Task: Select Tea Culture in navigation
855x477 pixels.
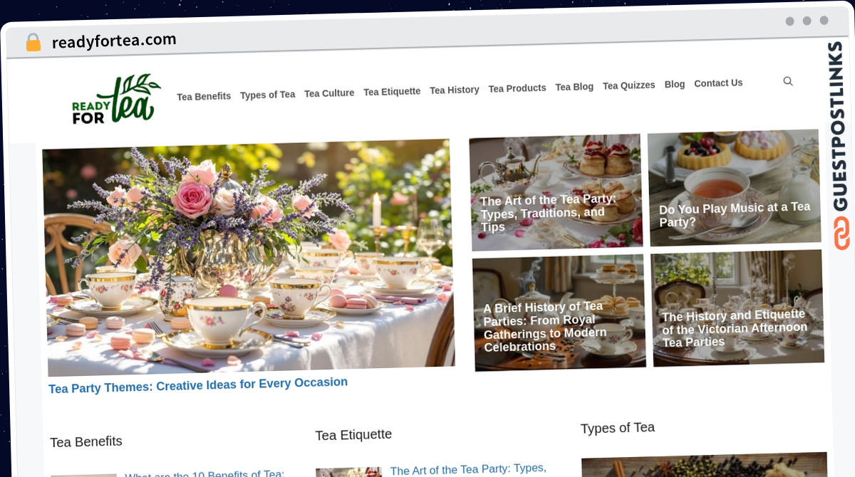Action: (329, 93)
